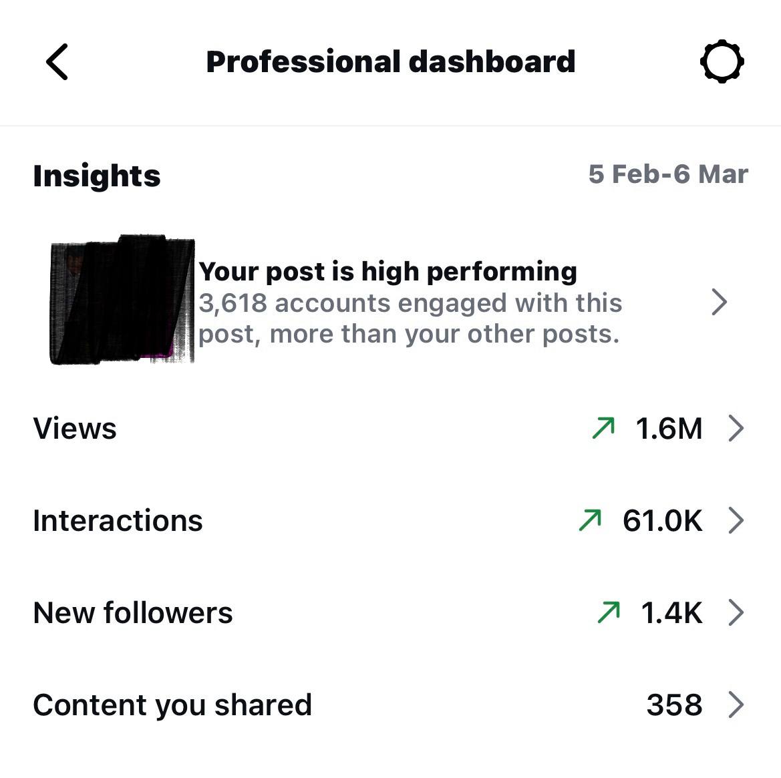Select the 5 Feb-6 Mar date range
Image resolution: width=781 pixels, height=778 pixels.
(668, 174)
